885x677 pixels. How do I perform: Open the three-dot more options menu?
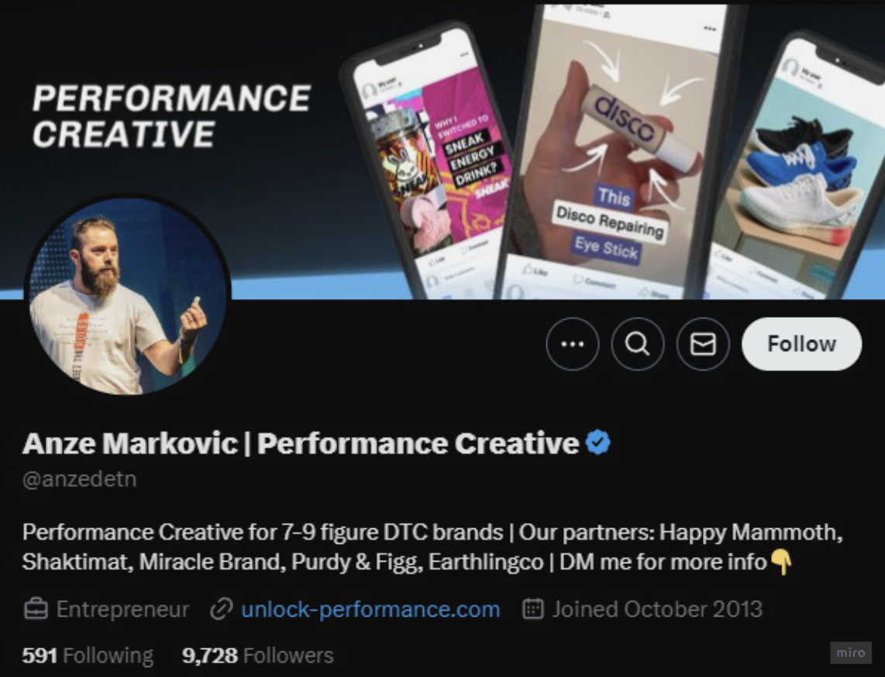click(x=573, y=344)
